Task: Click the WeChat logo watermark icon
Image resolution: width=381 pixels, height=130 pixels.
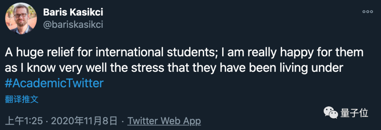Action: 330,113
